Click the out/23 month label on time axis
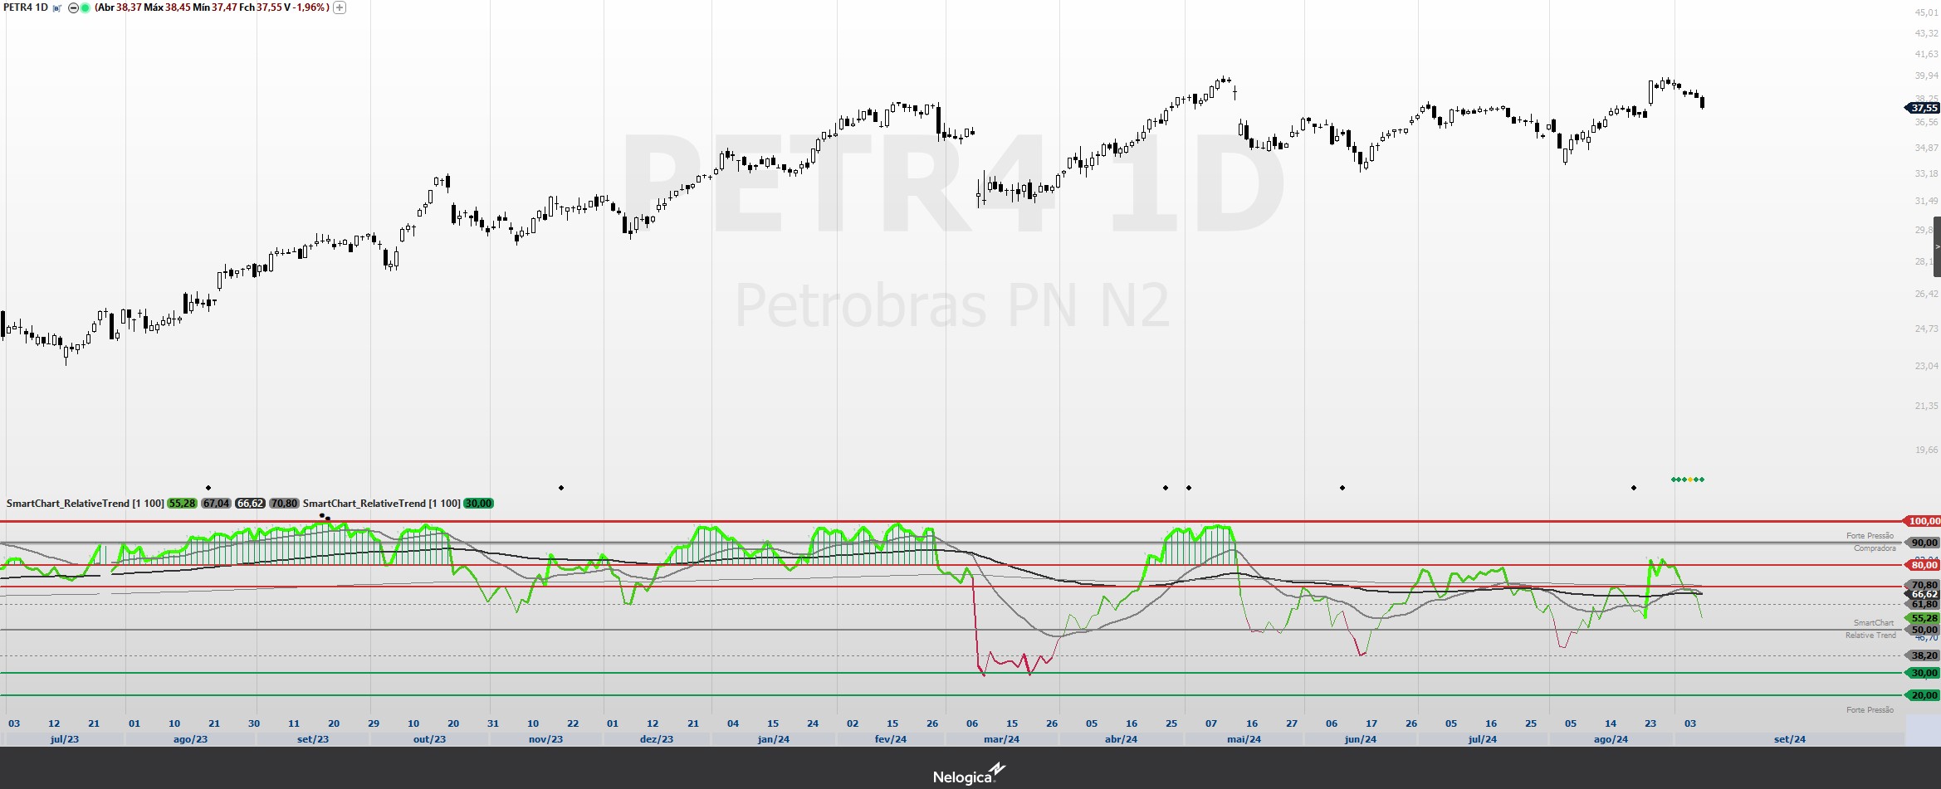 point(429,739)
